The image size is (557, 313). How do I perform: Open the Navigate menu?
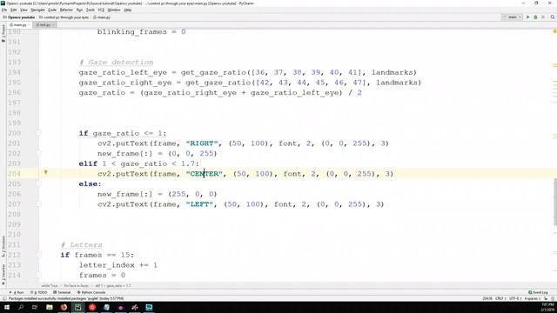(37, 10)
